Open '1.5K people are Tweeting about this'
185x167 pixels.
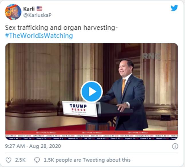click(x=87, y=160)
